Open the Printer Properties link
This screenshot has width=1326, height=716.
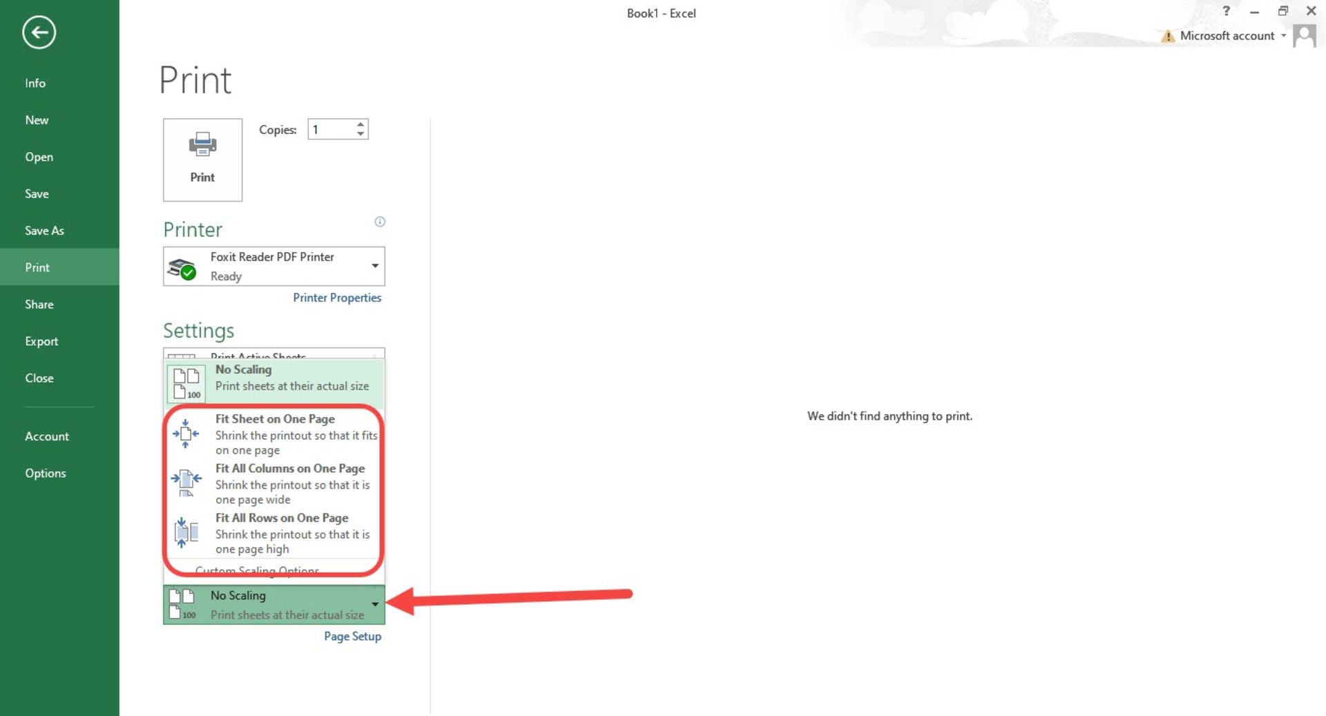pos(337,298)
